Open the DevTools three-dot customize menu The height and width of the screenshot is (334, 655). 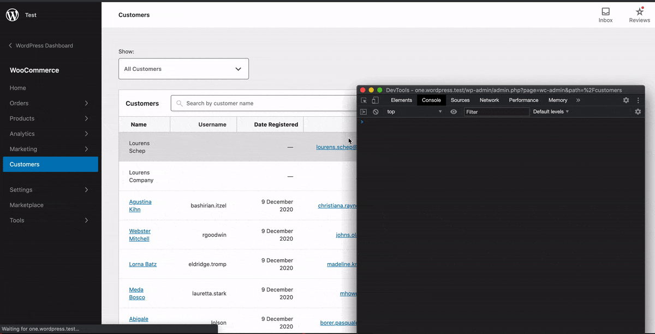coord(638,100)
